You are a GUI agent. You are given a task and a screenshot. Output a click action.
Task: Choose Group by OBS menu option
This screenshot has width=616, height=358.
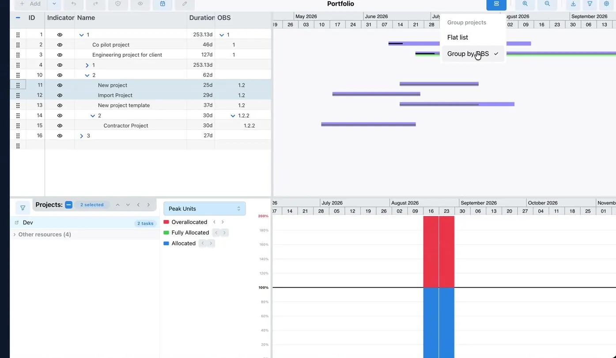(473, 54)
